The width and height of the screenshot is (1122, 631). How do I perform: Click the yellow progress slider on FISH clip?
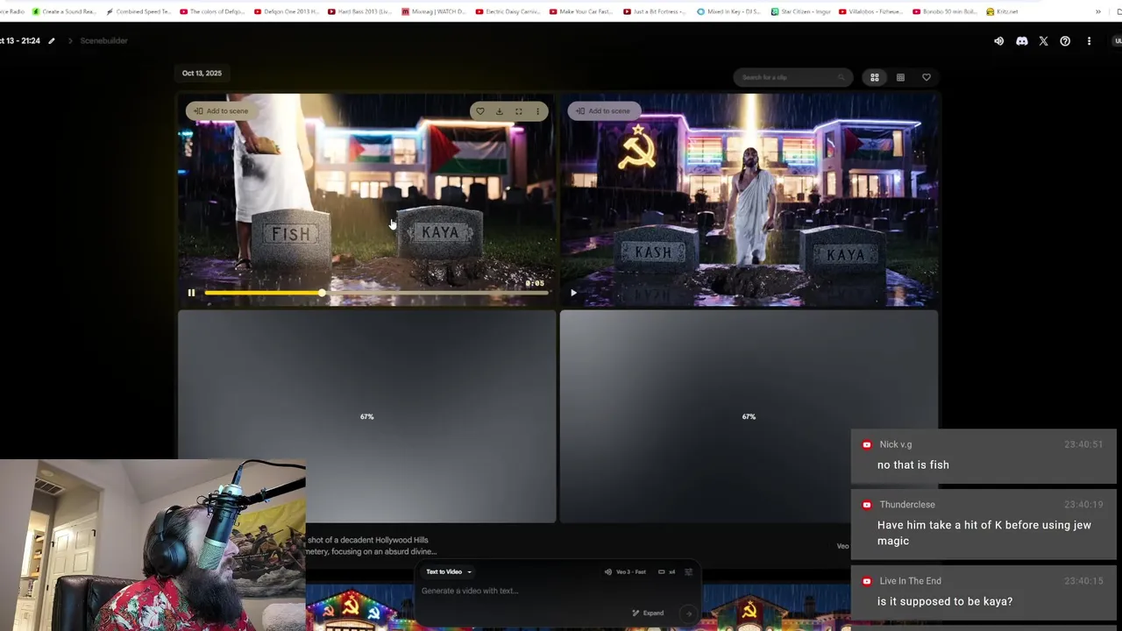(x=322, y=293)
